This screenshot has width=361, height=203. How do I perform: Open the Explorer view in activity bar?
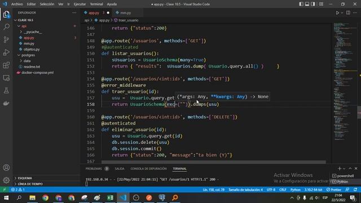[6, 15]
